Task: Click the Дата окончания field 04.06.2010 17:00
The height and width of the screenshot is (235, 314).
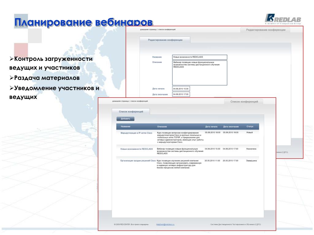Action: pos(181,94)
